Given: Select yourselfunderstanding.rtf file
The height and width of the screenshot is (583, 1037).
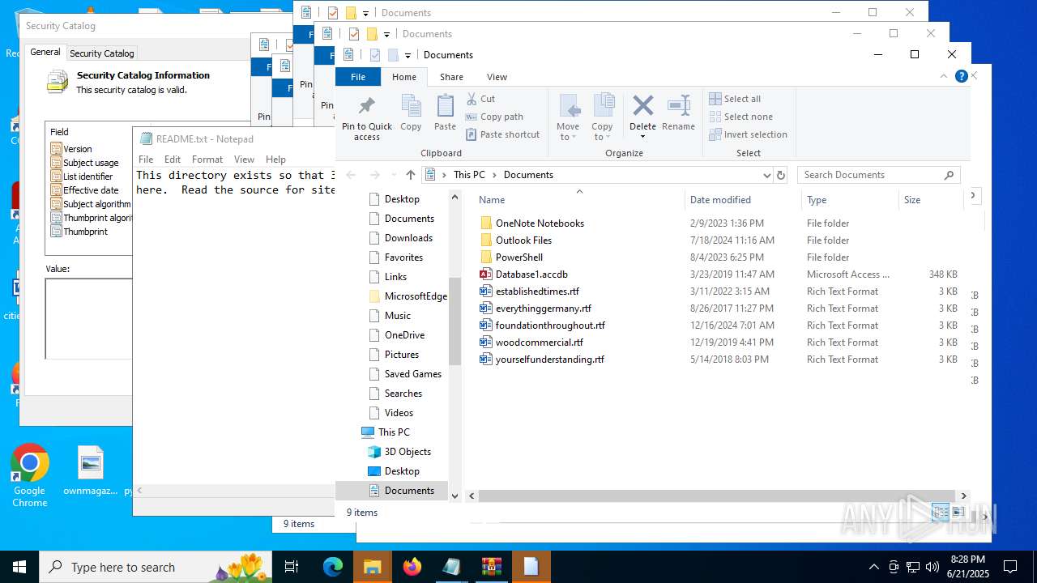Looking at the screenshot, I should [x=542, y=360].
